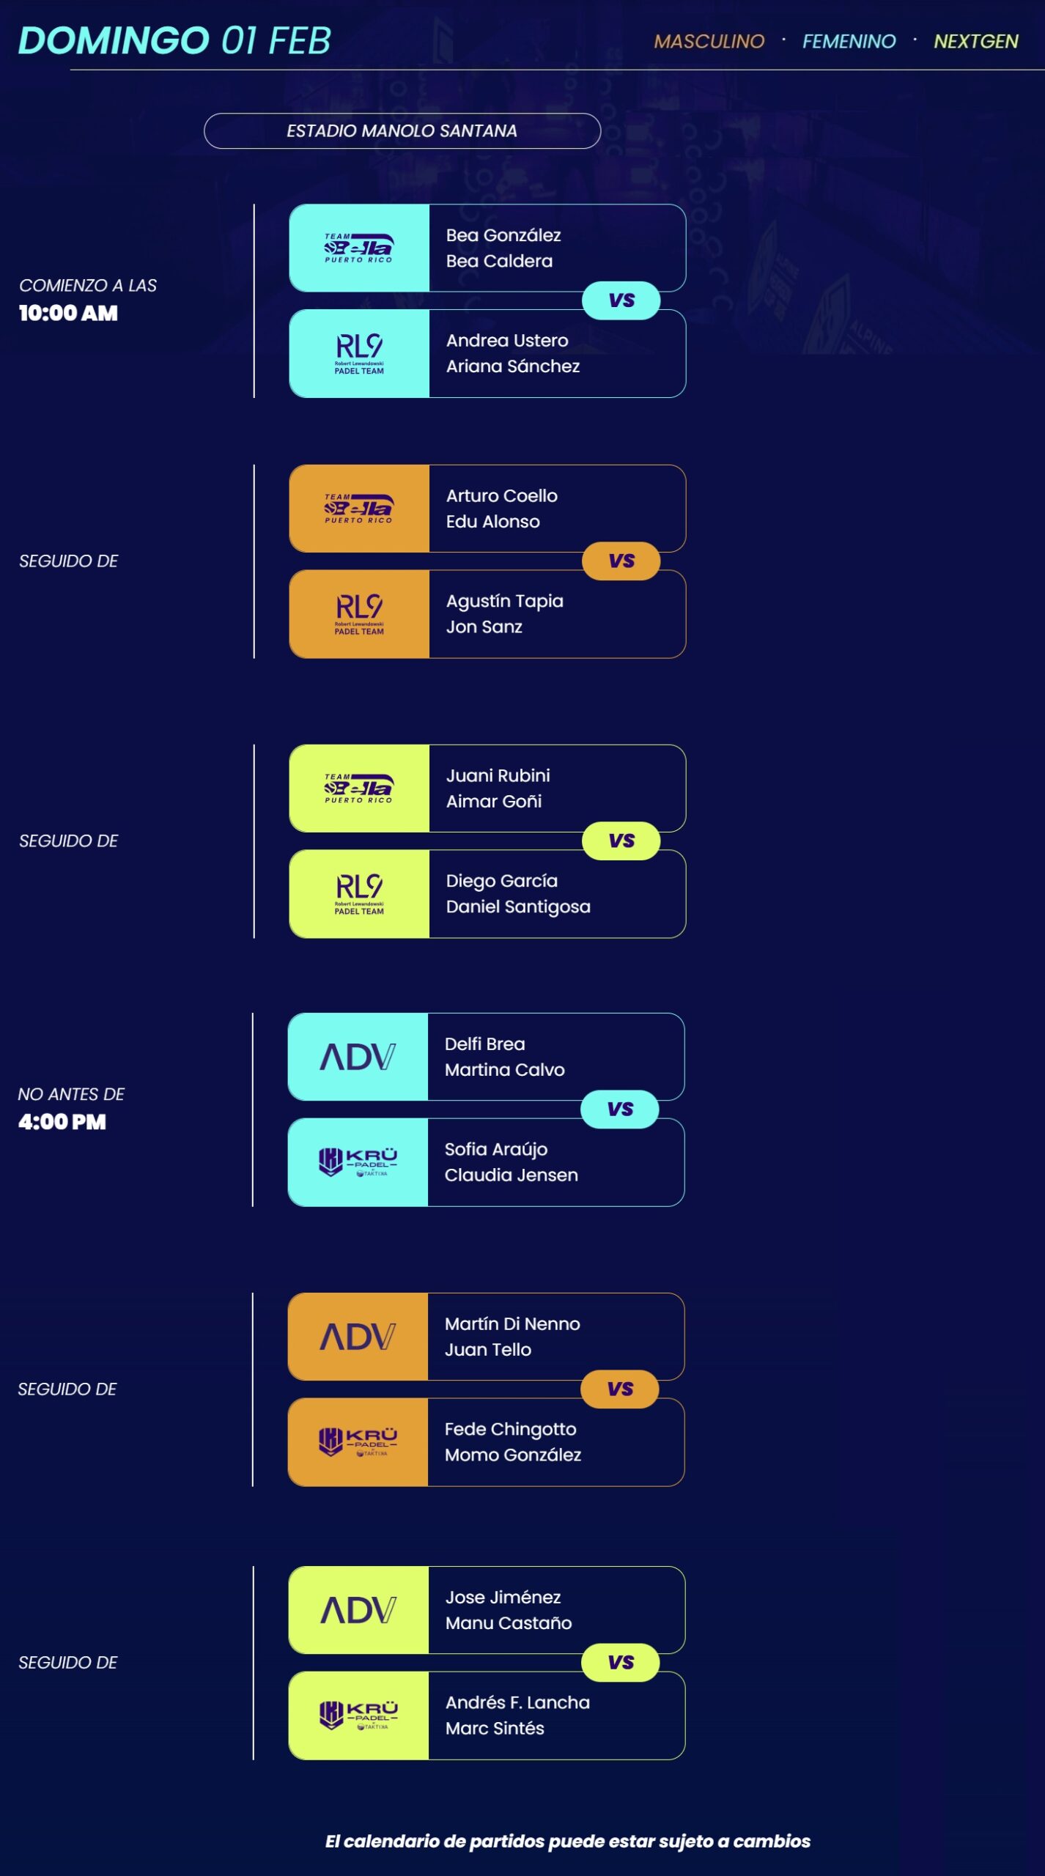Click yellow ADV logo beside Jose Jiménez
The width and height of the screenshot is (1045, 1876).
click(x=358, y=1609)
